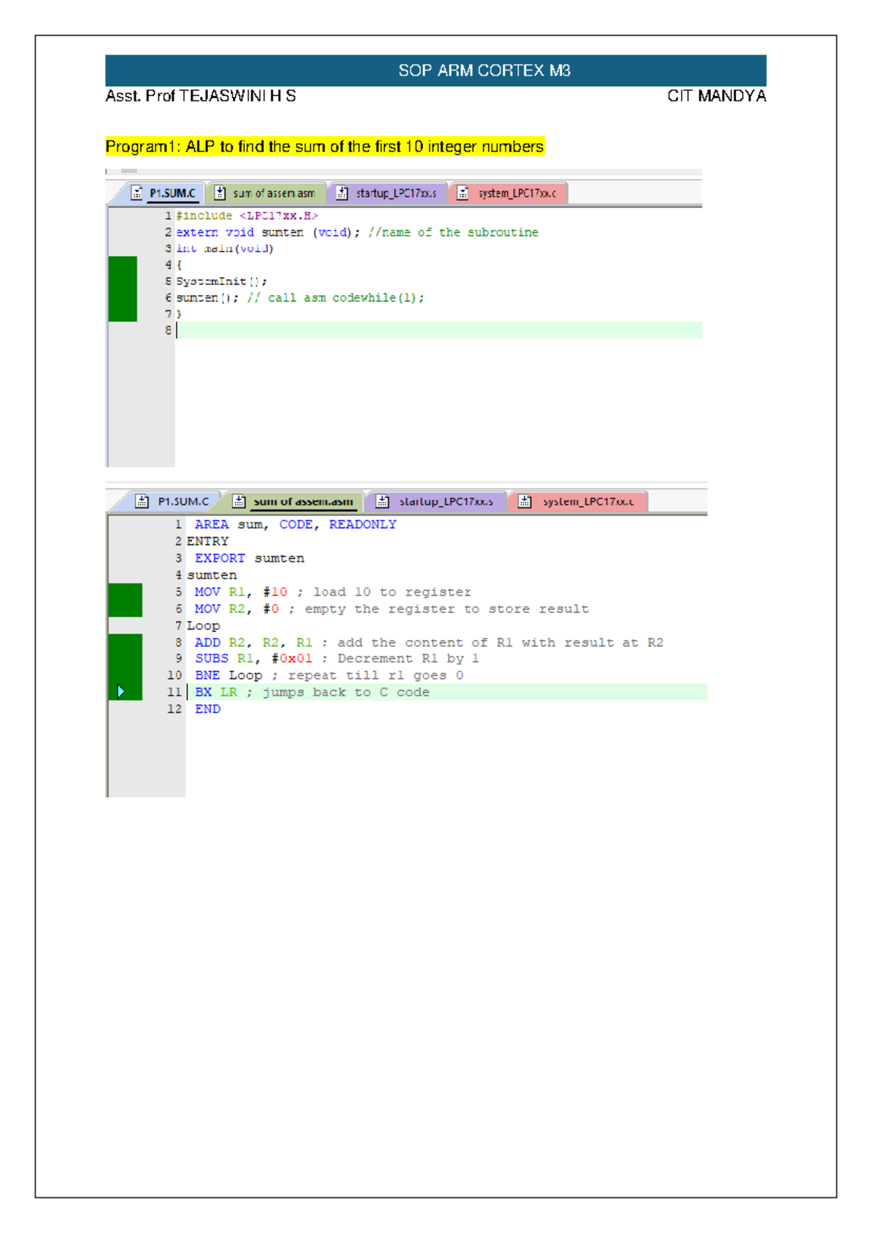Open the P1.SUM.C tab in lower editor
Image resolution: width=872 pixels, height=1233 pixels.
pos(174,502)
